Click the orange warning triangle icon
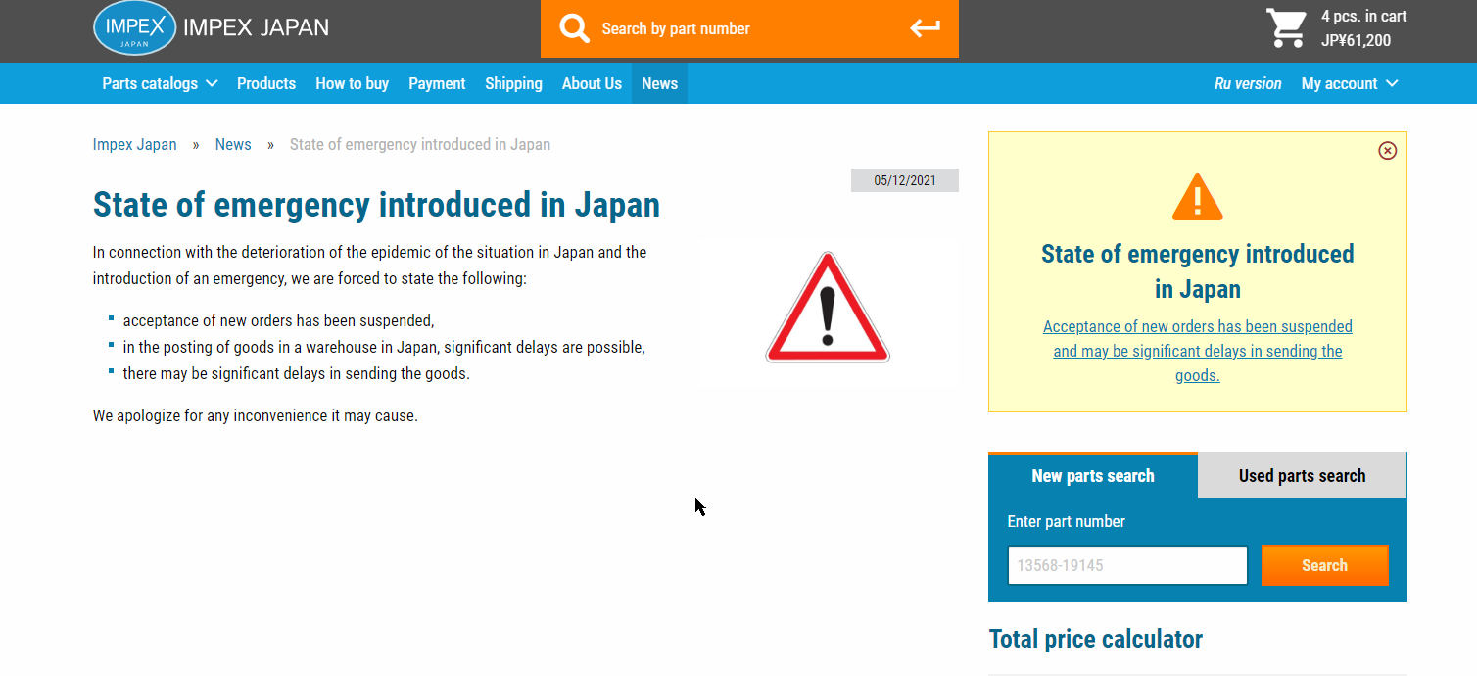1477x676 pixels. click(1197, 197)
